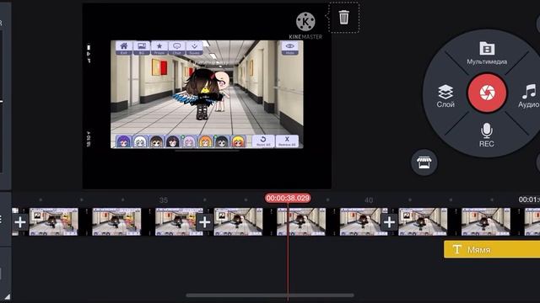Image resolution: width=540 pixels, height=303 pixels.
Task: Select the clip spanning the 35 ruler mark
Action: 112,222
